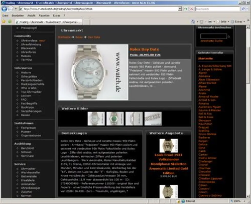The image size is (251, 204).
Task: Select the Trading - Uhrenmarkt browser tab
Action: [x=49, y=22]
